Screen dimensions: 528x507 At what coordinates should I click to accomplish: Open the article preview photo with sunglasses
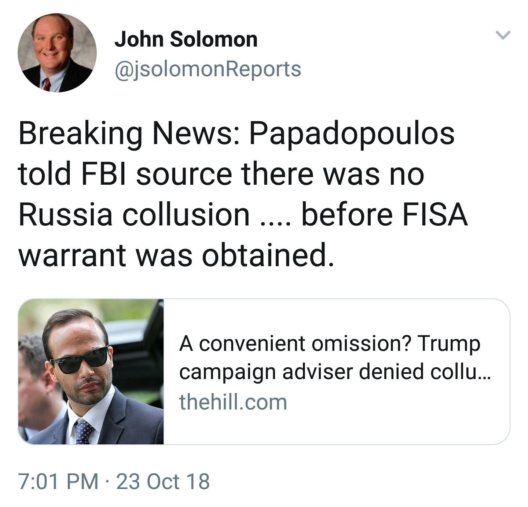pyautogui.click(x=91, y=371)
